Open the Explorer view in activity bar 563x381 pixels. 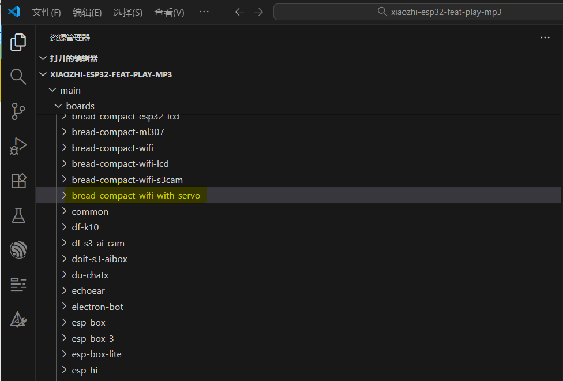(18, 42)
